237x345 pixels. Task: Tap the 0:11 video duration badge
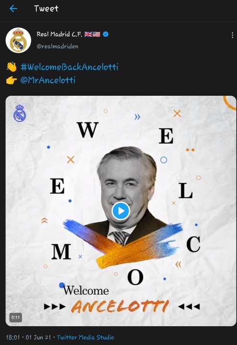pos(15,318)
